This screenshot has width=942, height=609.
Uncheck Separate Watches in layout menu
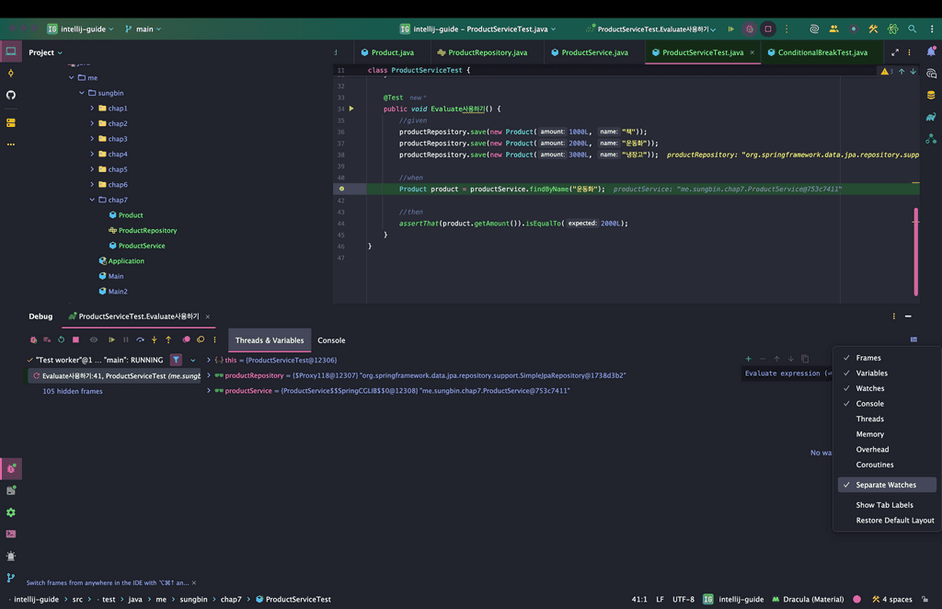885,485
